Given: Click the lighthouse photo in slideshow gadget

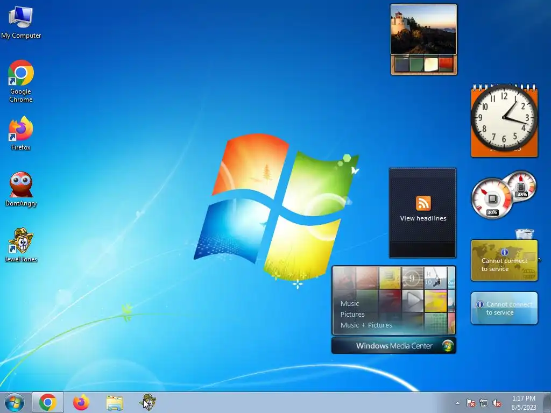Looking at the screenshot, I should point(423,30).
